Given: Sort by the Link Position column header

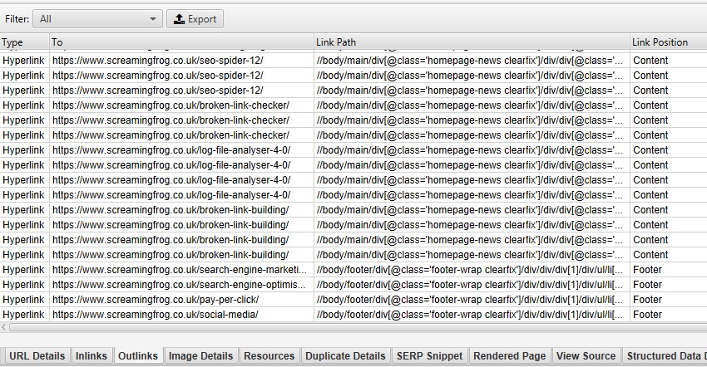Looking at the screenshot, I should click(667, 42).
